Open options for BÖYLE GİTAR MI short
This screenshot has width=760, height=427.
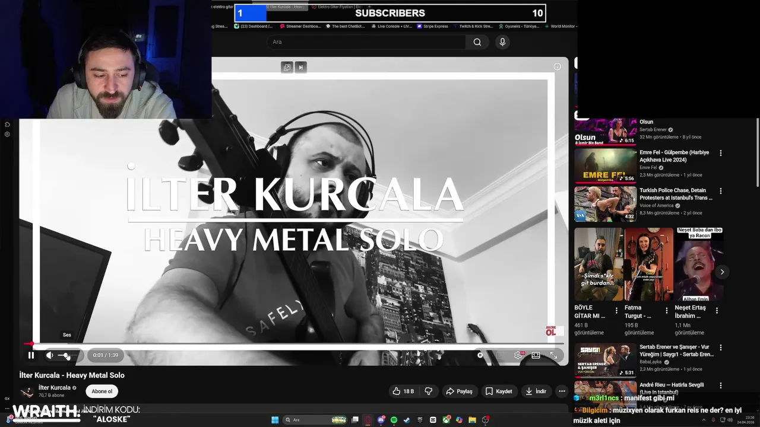[x=616, y=310]
